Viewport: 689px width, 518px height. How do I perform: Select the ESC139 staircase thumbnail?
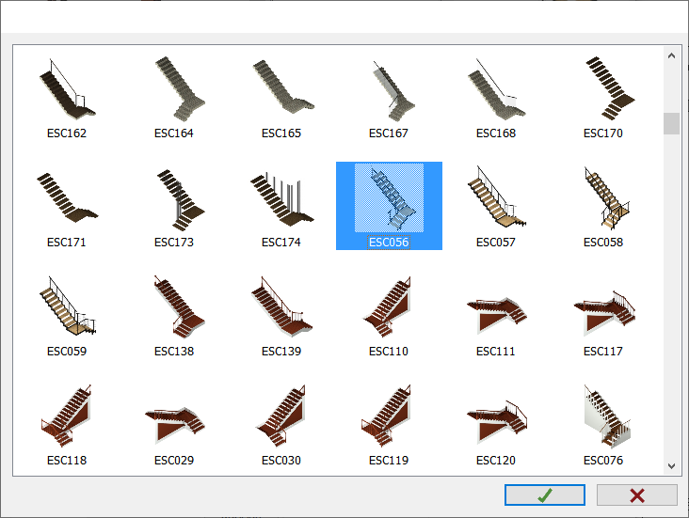point(281,307)
